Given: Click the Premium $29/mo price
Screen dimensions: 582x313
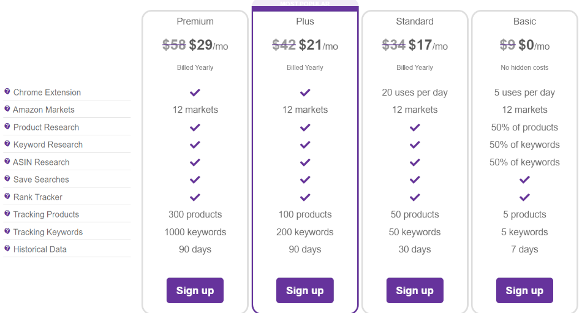Looking at the screenshot, I should coord(208,45).
